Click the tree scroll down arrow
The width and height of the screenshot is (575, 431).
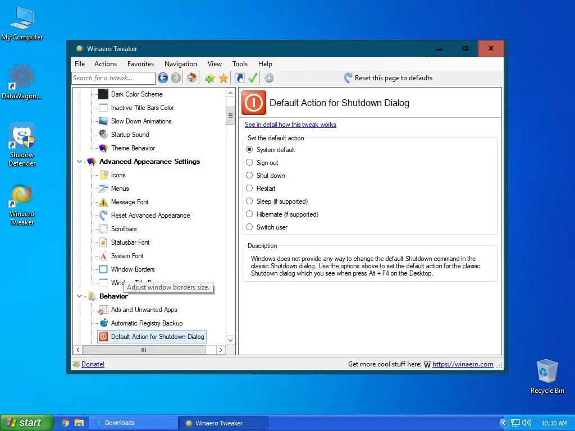pyautogui.click(x=230, y=340)
